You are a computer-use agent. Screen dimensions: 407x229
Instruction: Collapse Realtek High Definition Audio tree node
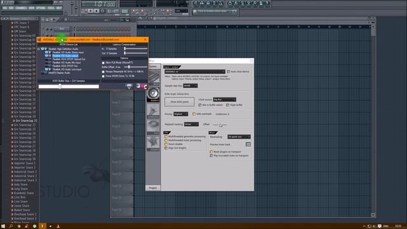pos(39,49)
